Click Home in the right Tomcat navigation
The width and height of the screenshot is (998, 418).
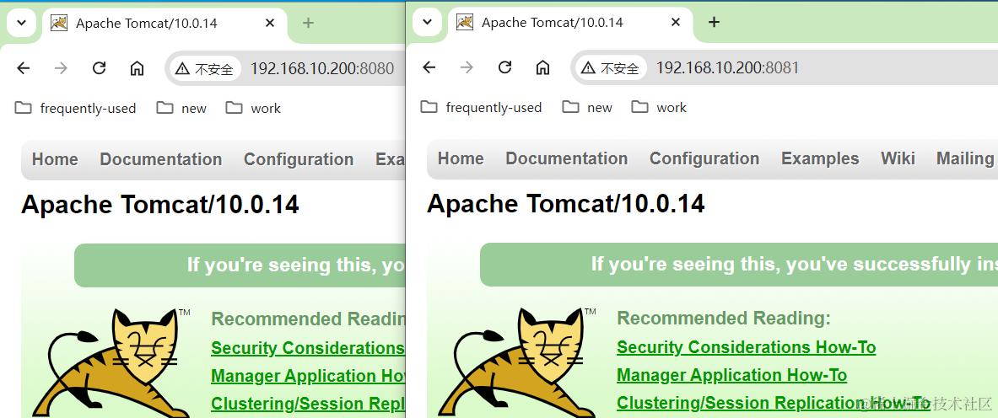click(461, 159)
